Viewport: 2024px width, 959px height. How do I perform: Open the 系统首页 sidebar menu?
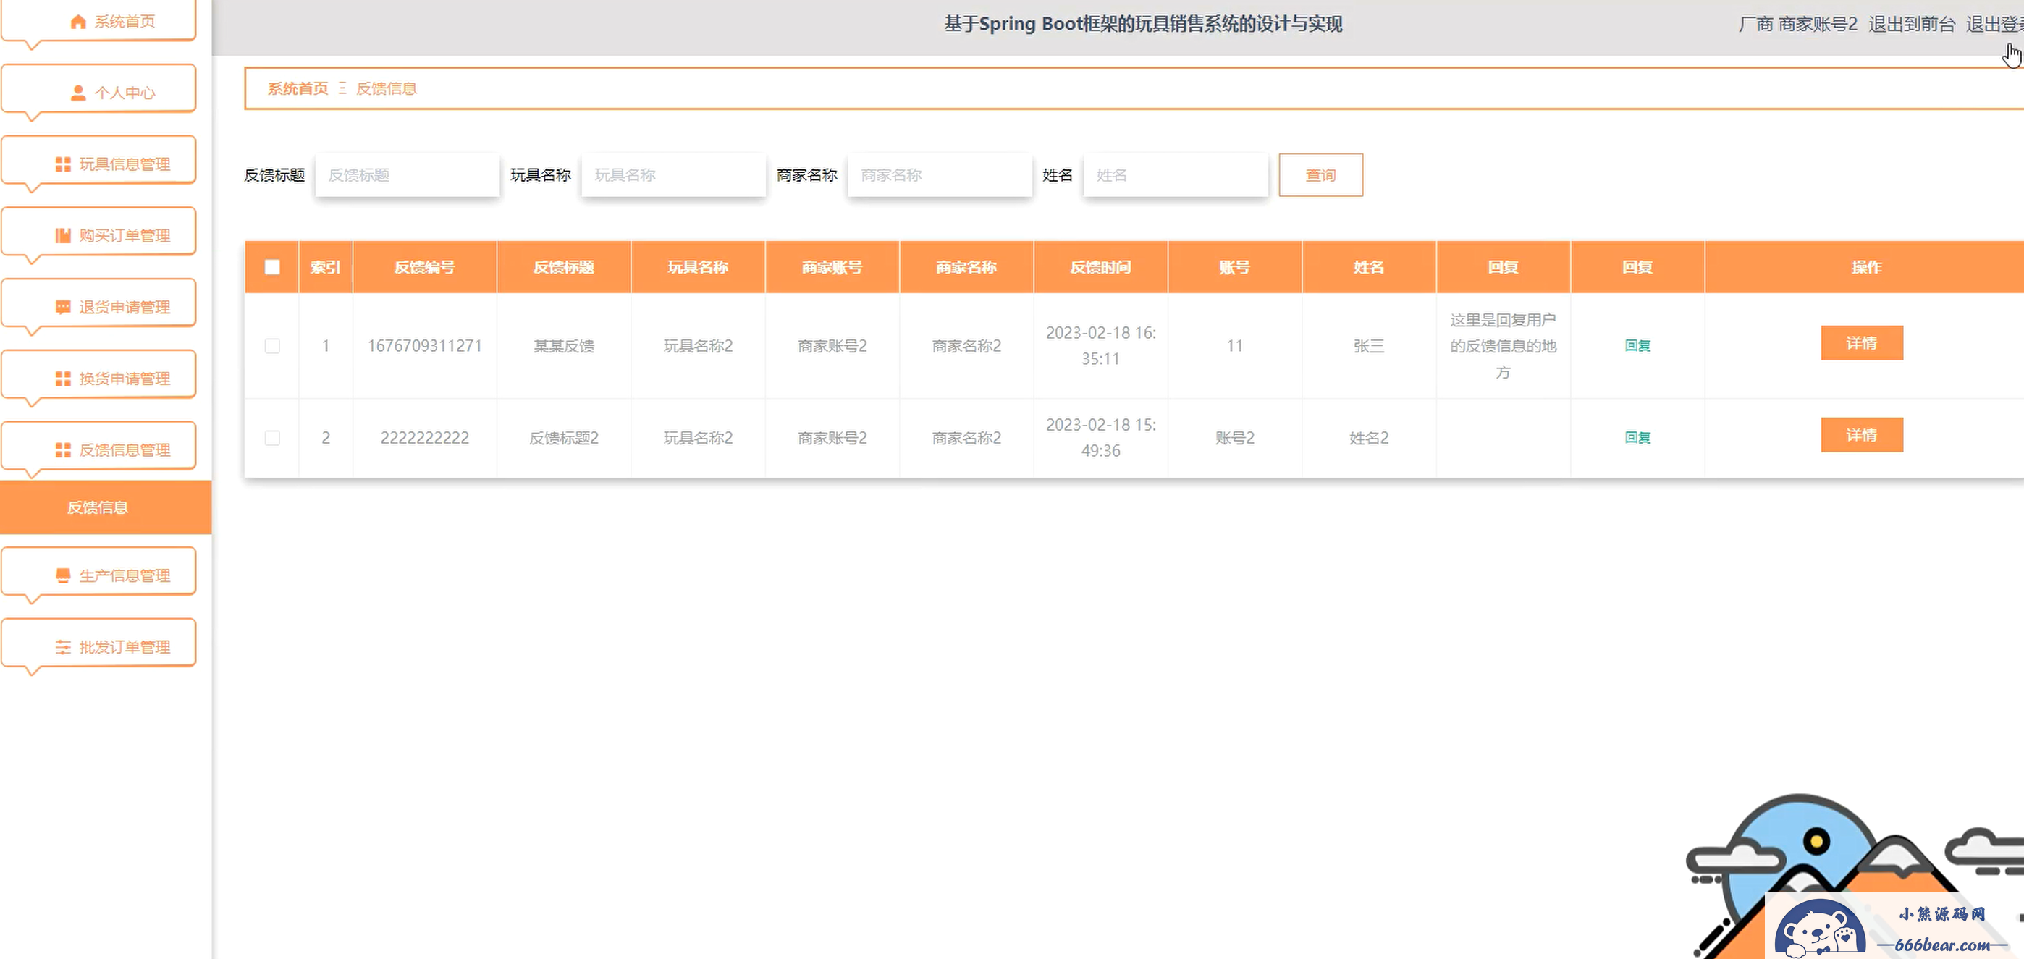click(98, 21)
